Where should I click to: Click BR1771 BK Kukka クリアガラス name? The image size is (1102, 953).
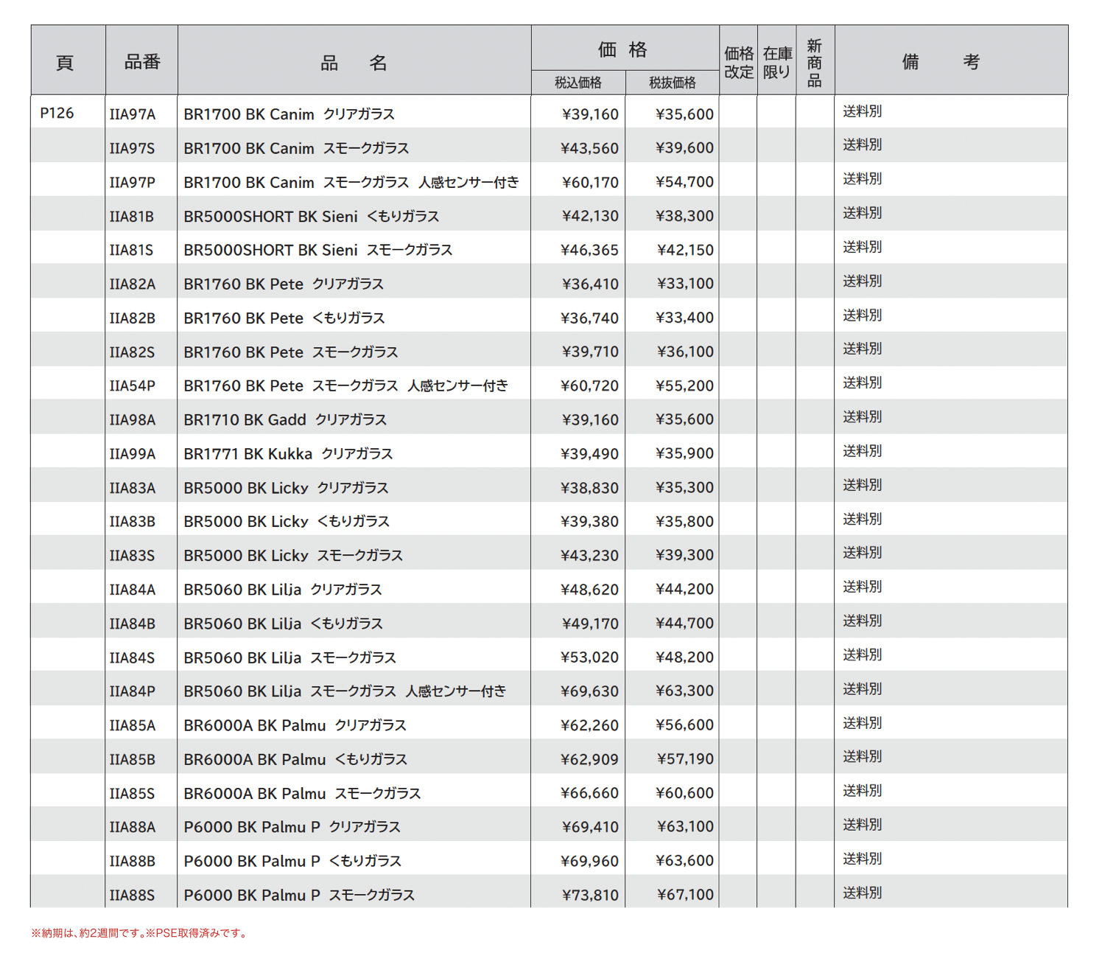(x=288, y=453)
